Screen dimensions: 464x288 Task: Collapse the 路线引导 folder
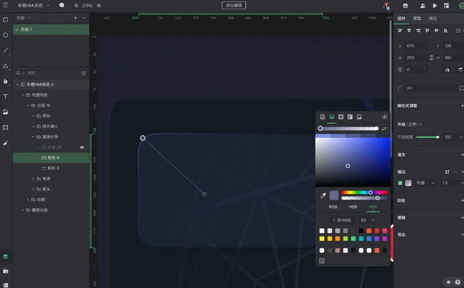click(33, 137)
